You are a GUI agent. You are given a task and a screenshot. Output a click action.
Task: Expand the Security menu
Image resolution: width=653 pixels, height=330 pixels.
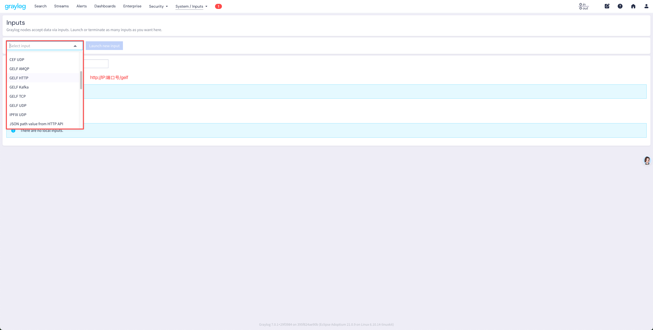(158, 6)
